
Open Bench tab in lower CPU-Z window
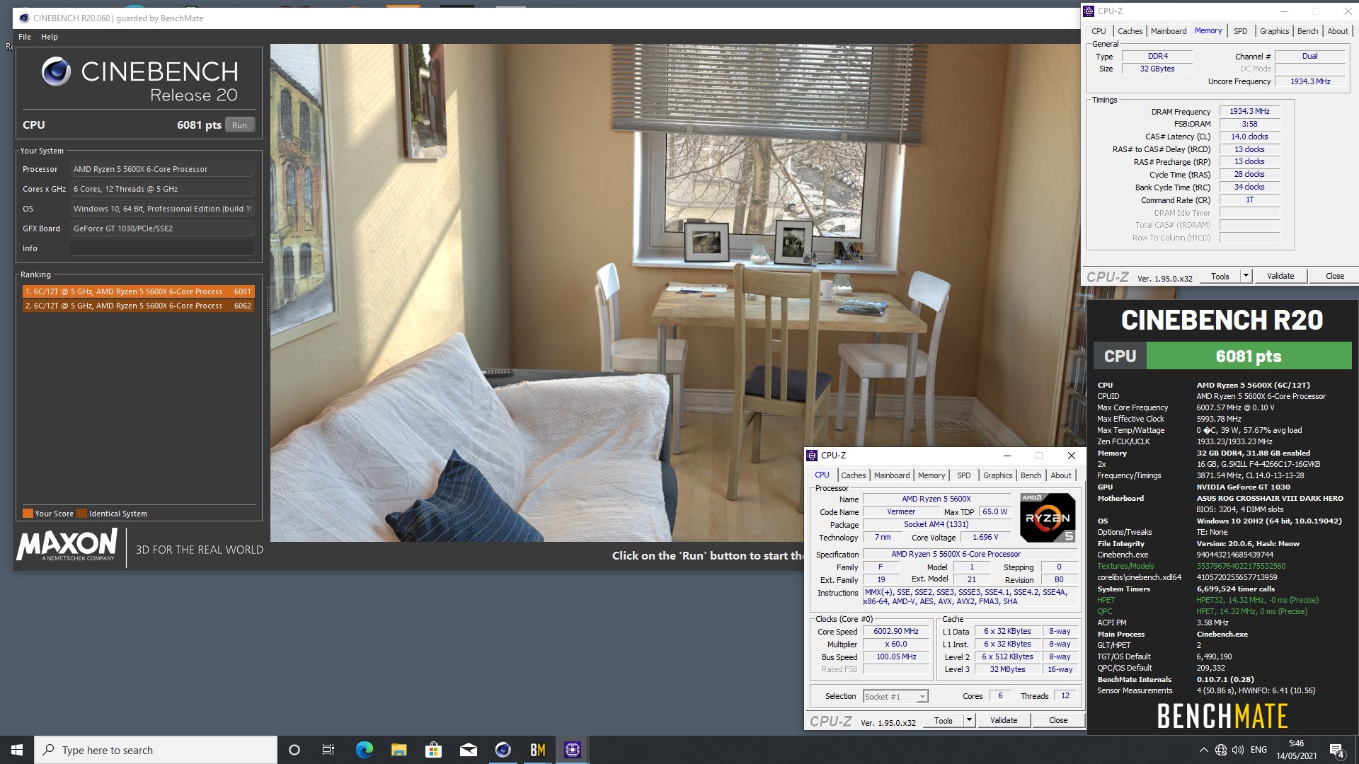point(1031,475)
